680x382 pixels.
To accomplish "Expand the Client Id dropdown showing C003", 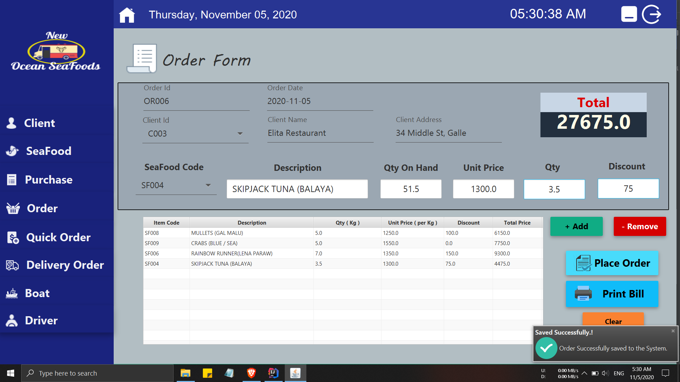I will [x=240, y=134].
